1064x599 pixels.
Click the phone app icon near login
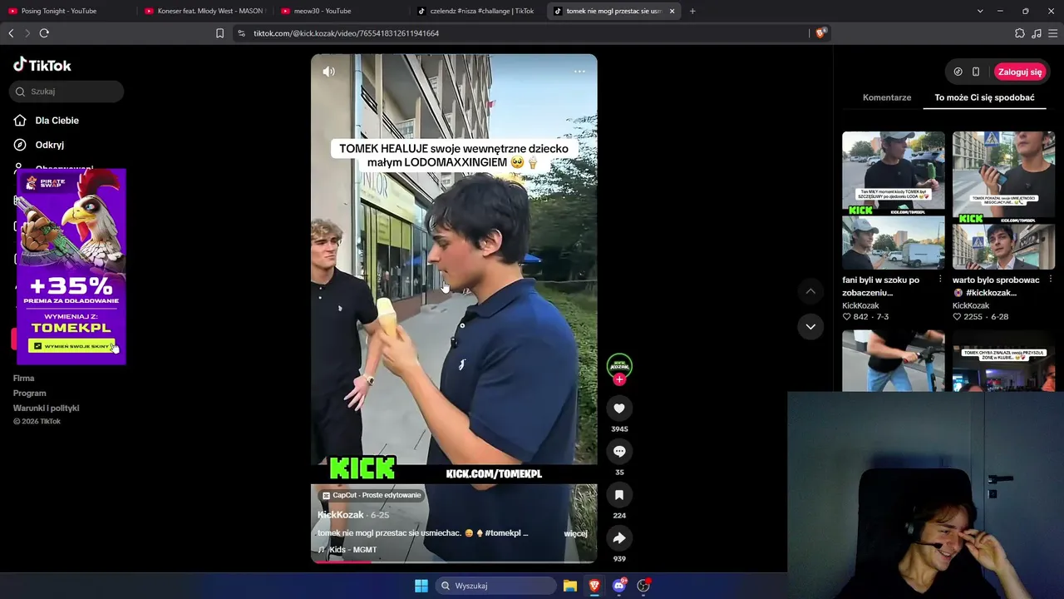coord(976,72)
